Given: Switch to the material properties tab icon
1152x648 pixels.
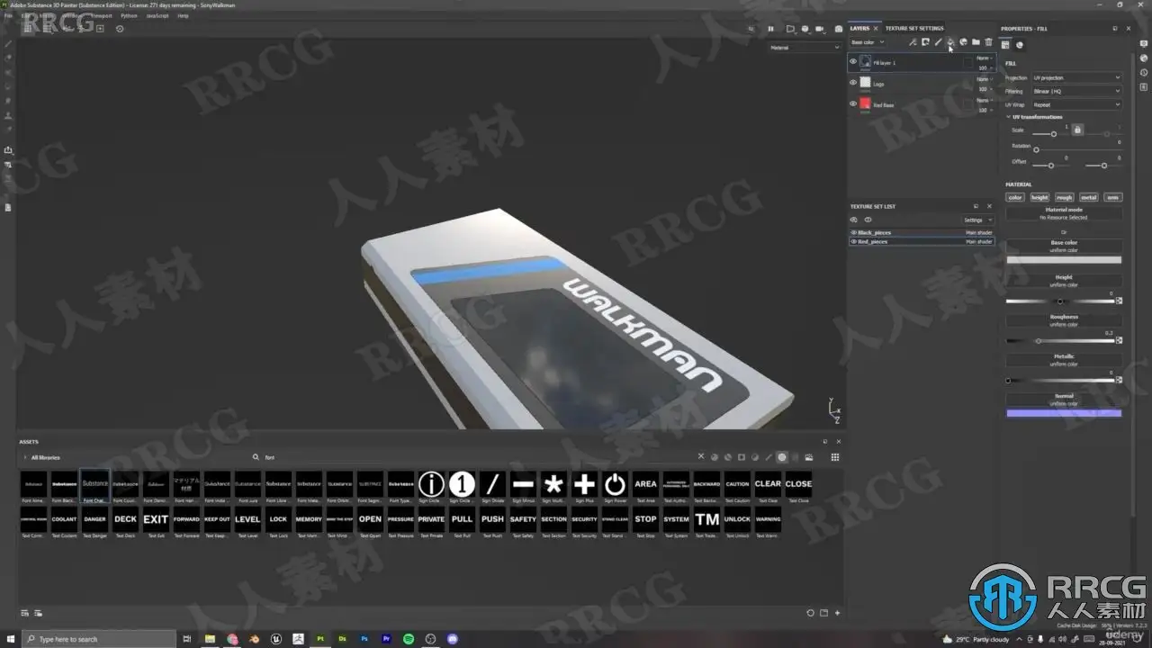Looking at the screenshot, I should pos(1020,45).
